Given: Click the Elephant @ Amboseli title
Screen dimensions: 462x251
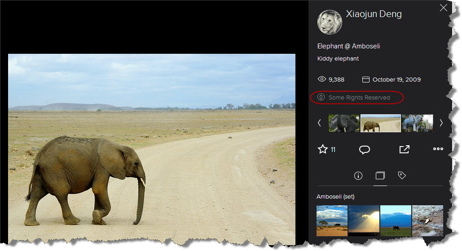Looking at the screenshot, I should [348, 46].
